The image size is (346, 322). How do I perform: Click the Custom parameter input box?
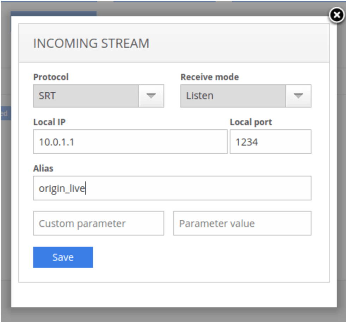98,223
